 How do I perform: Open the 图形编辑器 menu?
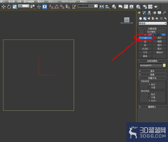pos(29,1)
